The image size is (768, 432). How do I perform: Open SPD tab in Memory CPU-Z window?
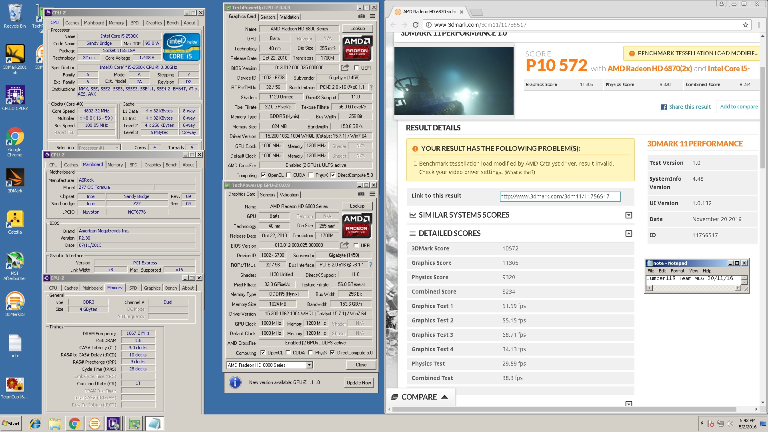[133, 288]
